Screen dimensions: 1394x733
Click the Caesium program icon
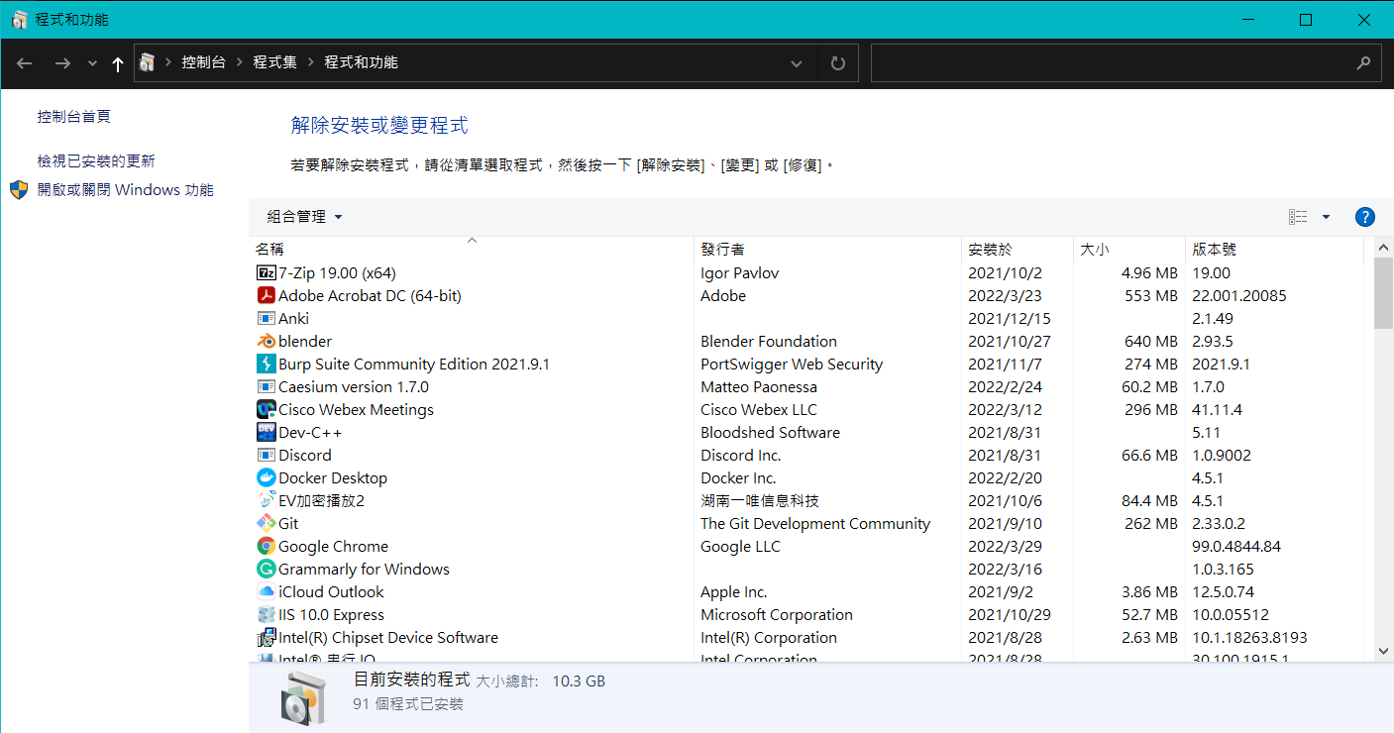(266, 386)
